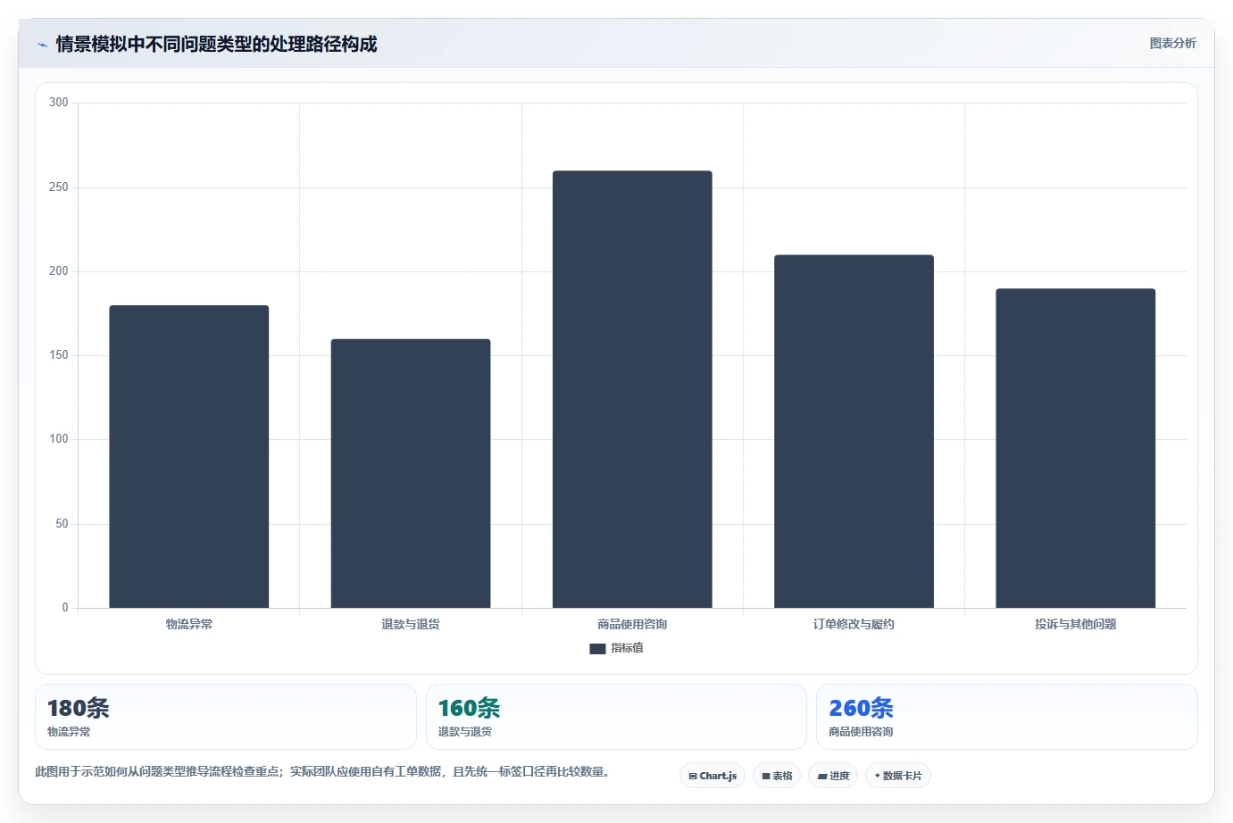Select the 进度 tag chip
The width and height of the screenshot is (1233, 823).
[833, 776]
